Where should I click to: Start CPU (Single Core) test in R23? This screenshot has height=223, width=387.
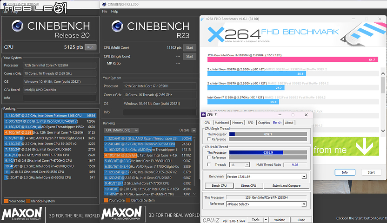click(x=190, y=56)
